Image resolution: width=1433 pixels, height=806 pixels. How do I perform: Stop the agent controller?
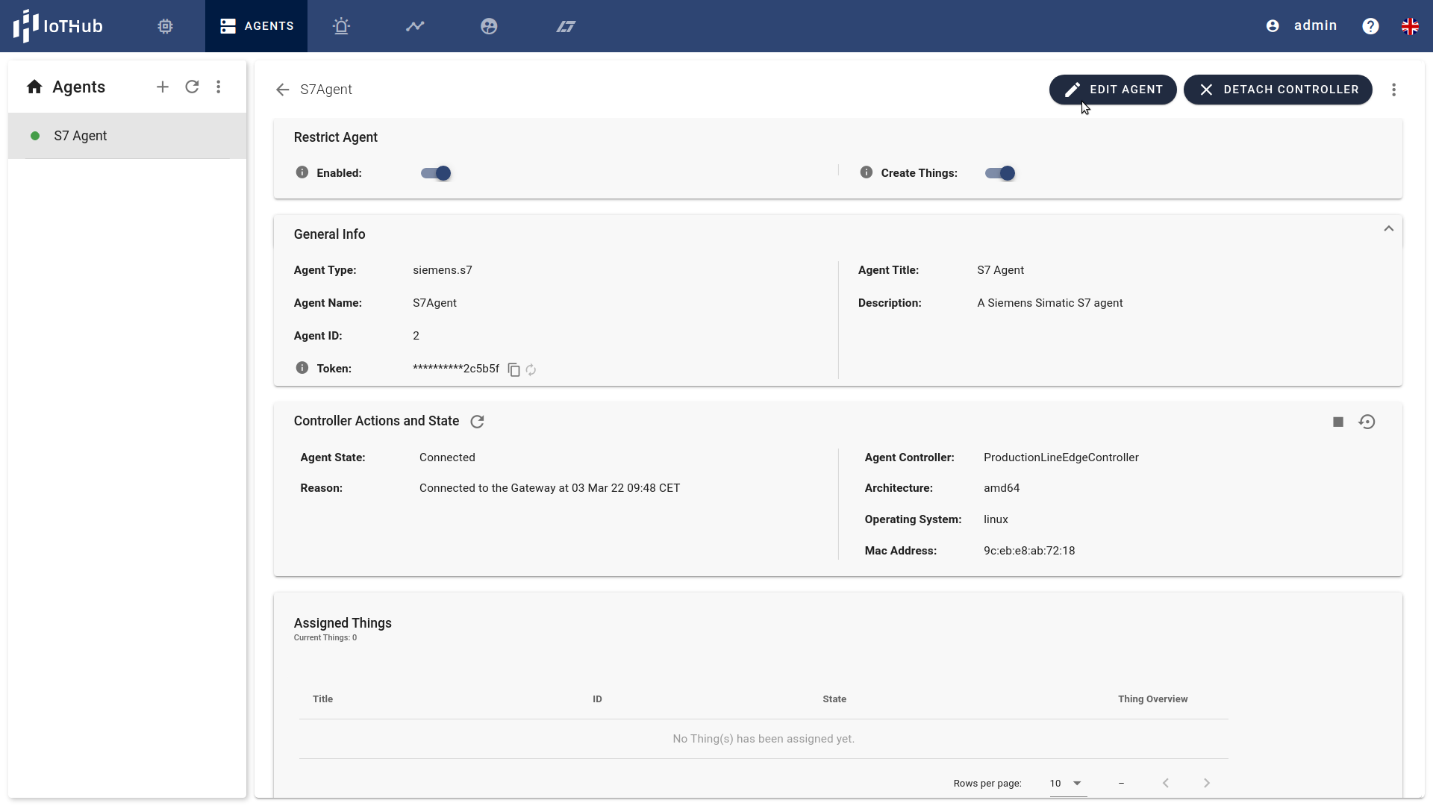[x=1338, y=422]
